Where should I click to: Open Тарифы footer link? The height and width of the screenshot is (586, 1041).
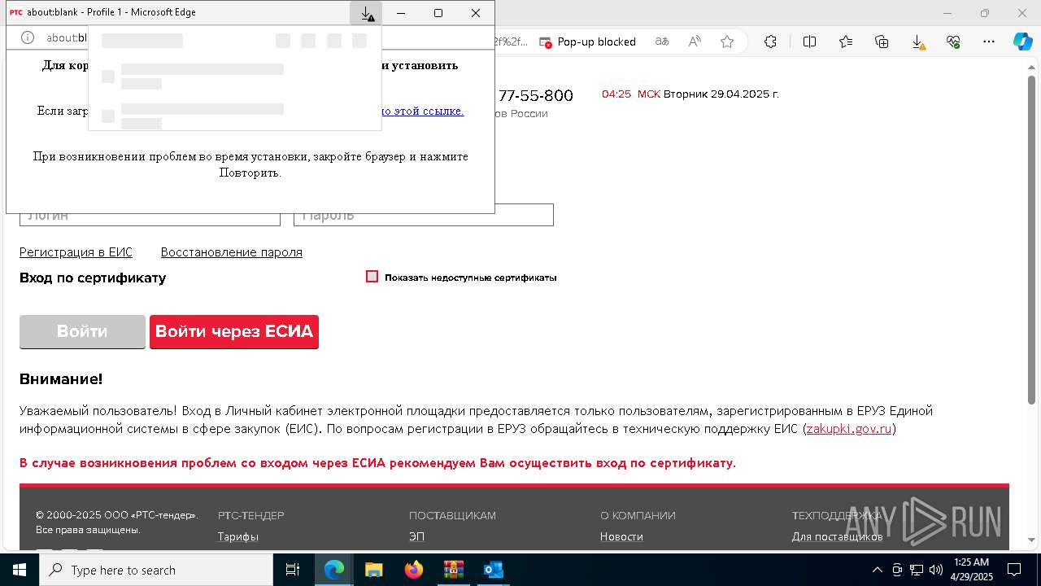click(238, 536)
